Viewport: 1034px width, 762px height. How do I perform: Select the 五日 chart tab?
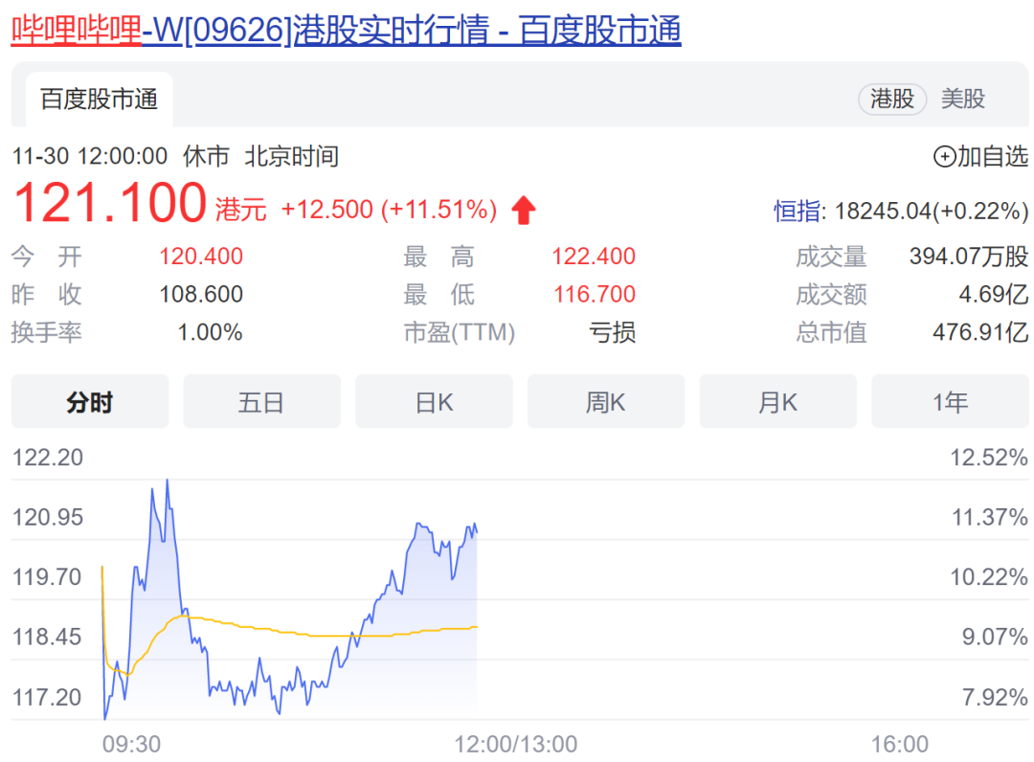pos(261,401)
